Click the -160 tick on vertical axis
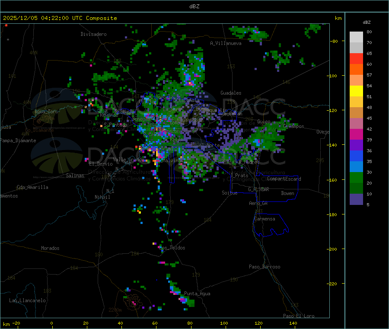This screenshot has width=389, height=329. coord(333,180)
